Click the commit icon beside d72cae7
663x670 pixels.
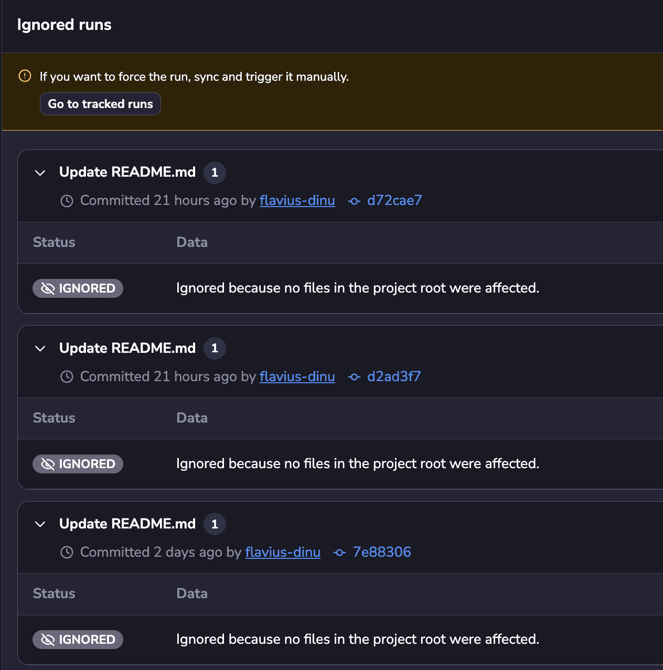(x=354, y=201)
